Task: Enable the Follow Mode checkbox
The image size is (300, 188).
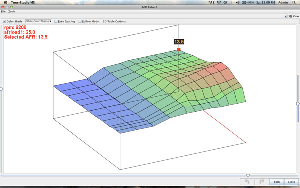Action: [80, 21]
